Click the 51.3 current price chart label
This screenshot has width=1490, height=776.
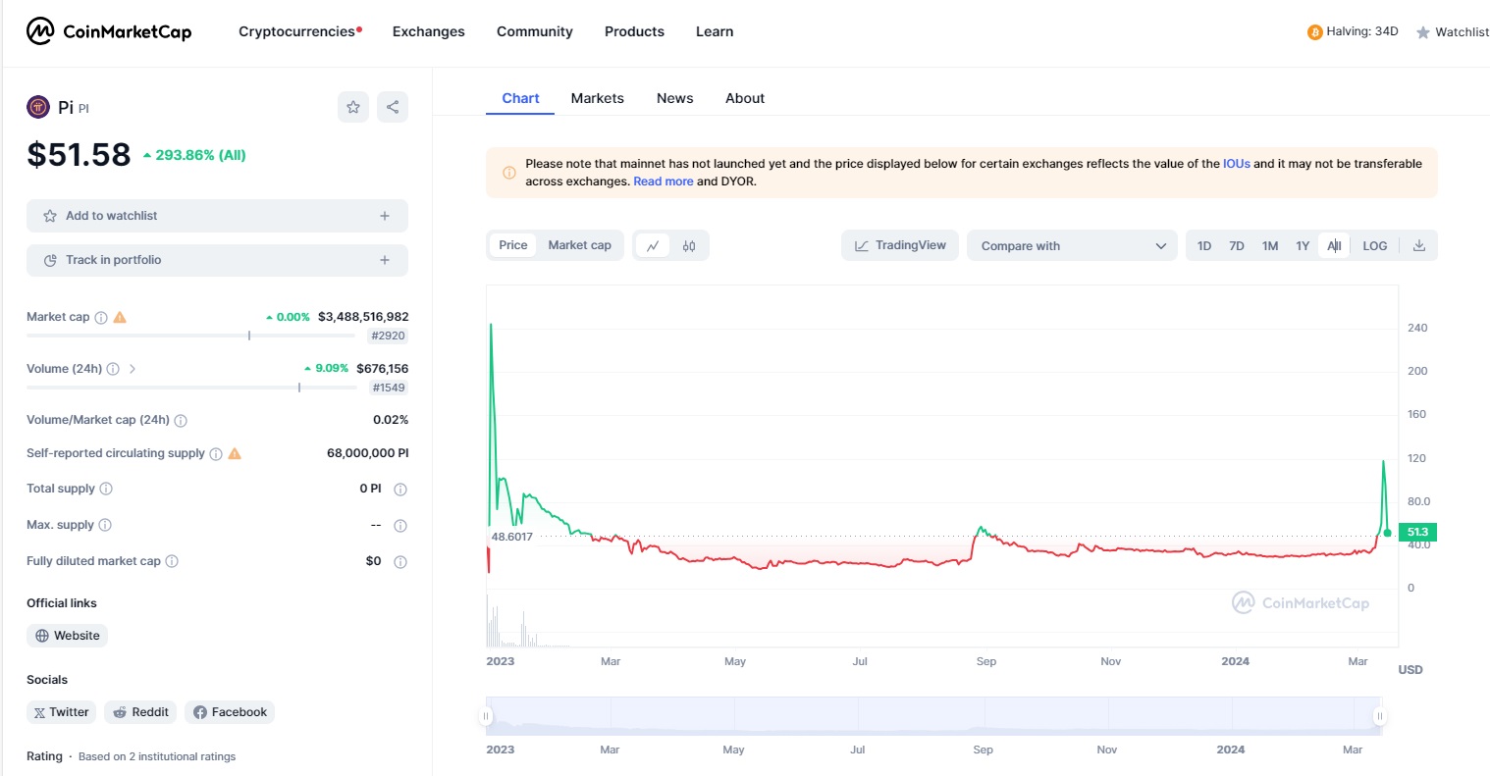point(1418,532)
